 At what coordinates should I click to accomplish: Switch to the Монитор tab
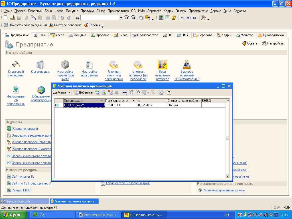[x=245, y=35]
